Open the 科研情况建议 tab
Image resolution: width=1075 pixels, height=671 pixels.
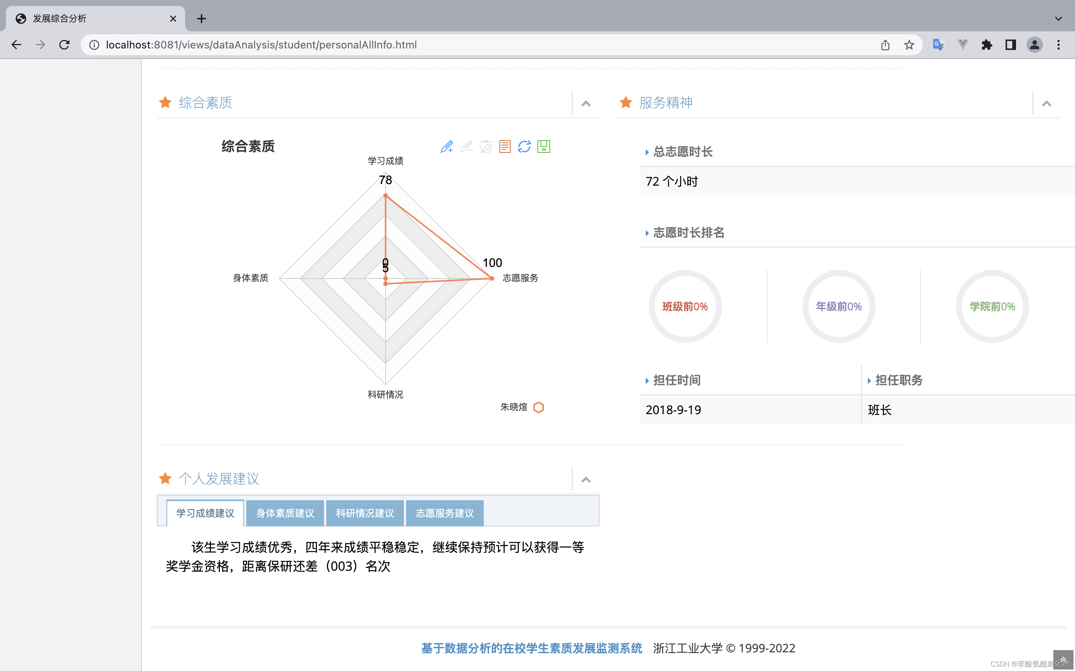(365, 513)
